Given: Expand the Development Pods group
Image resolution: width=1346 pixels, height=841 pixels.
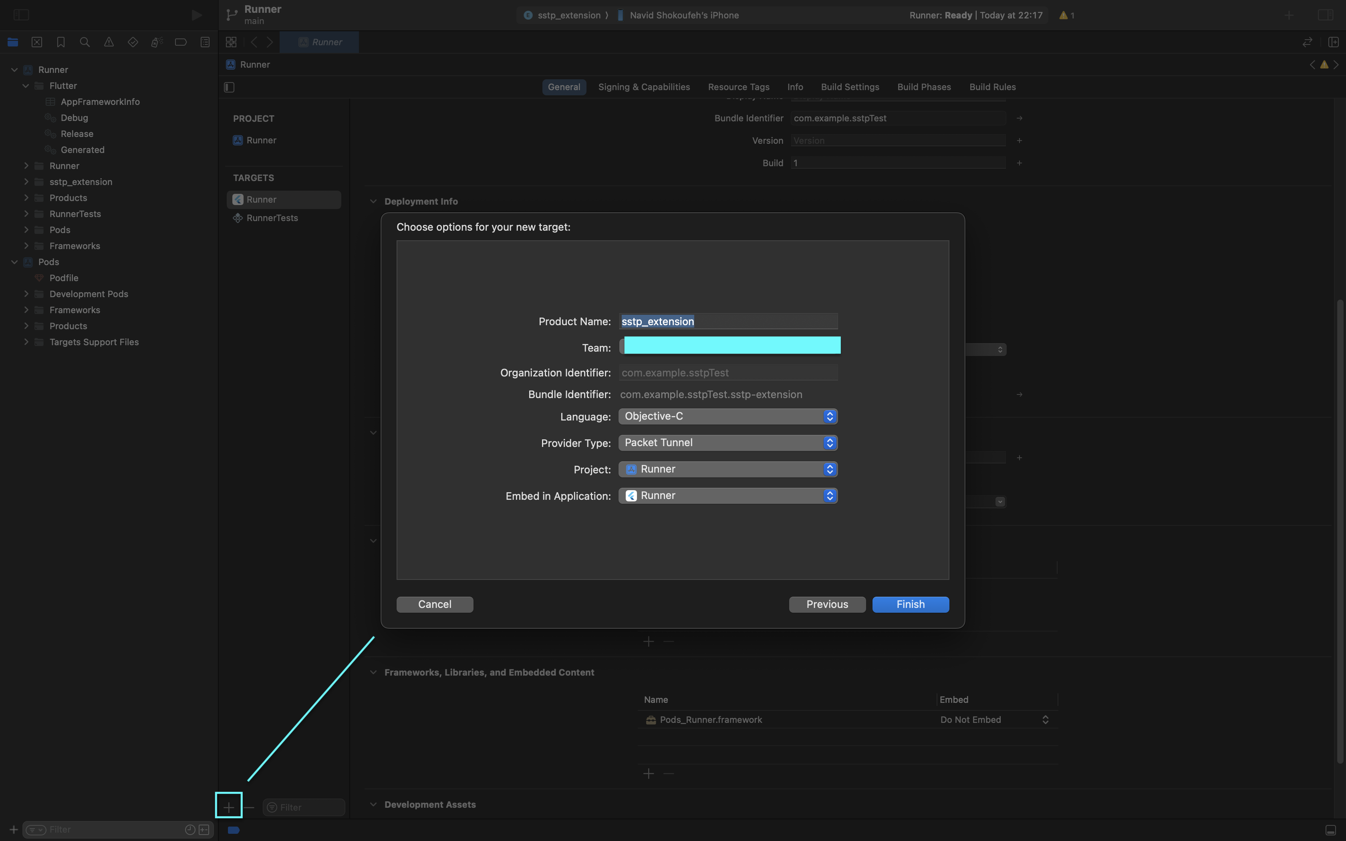Looking at the screenshot, I should (26, 294).
